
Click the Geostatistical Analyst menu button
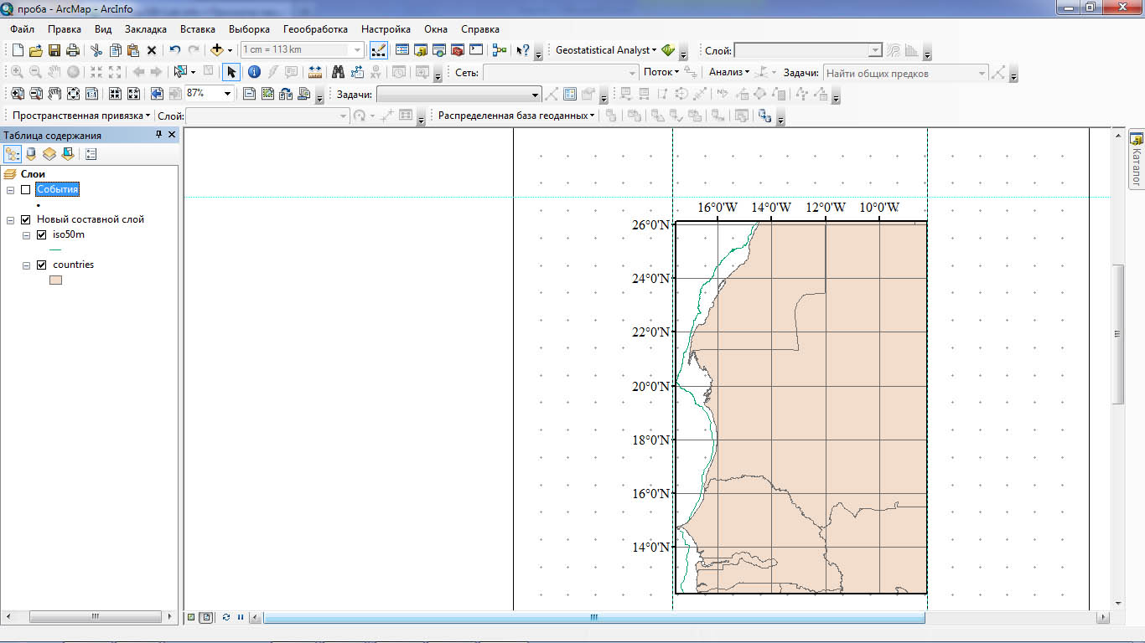click(605, 50)
